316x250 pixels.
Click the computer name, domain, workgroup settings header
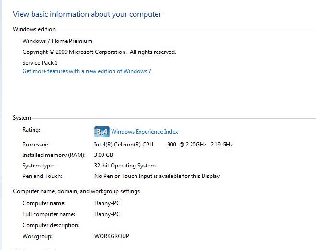pos(76,192)
